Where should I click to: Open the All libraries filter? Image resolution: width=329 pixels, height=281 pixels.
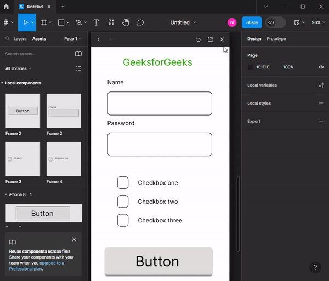pos(18,68)
